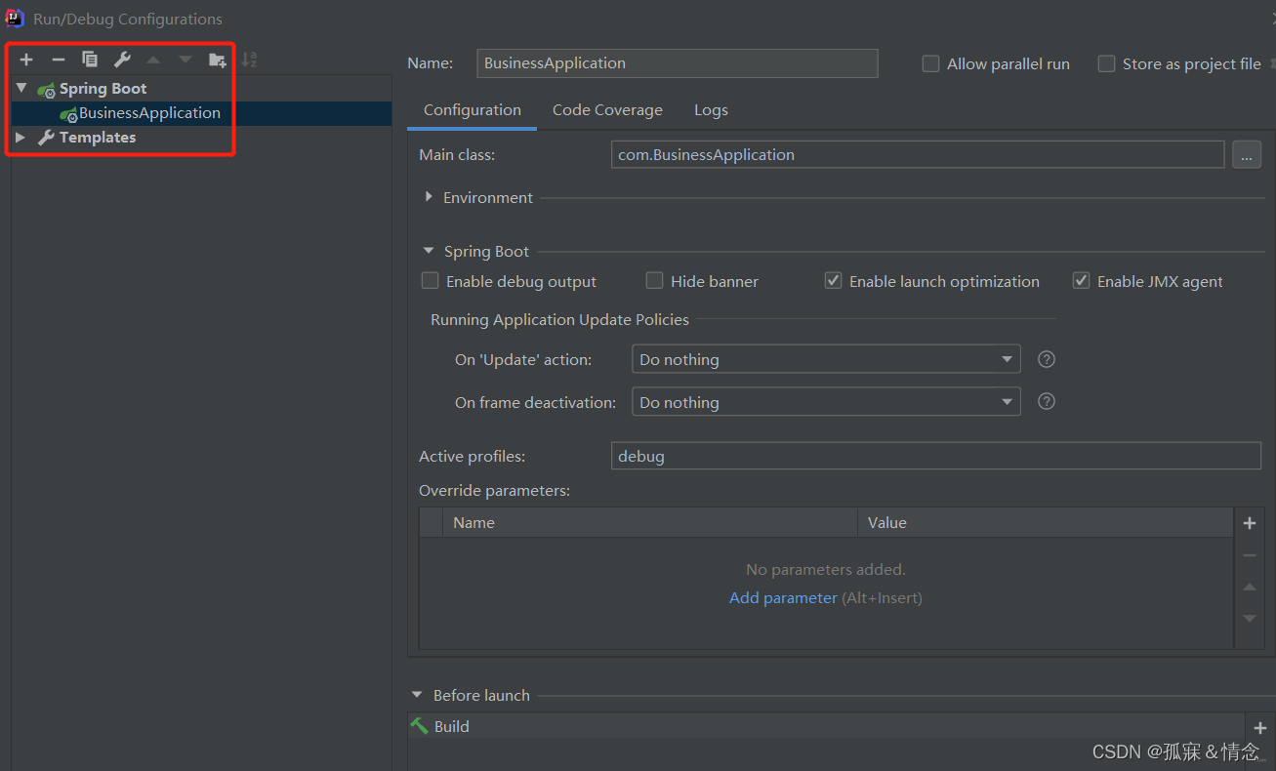This screenshot has height=771, width=1276.
Task: Move configuration down arrow in tree toolbar
Action: pos(185,60)
